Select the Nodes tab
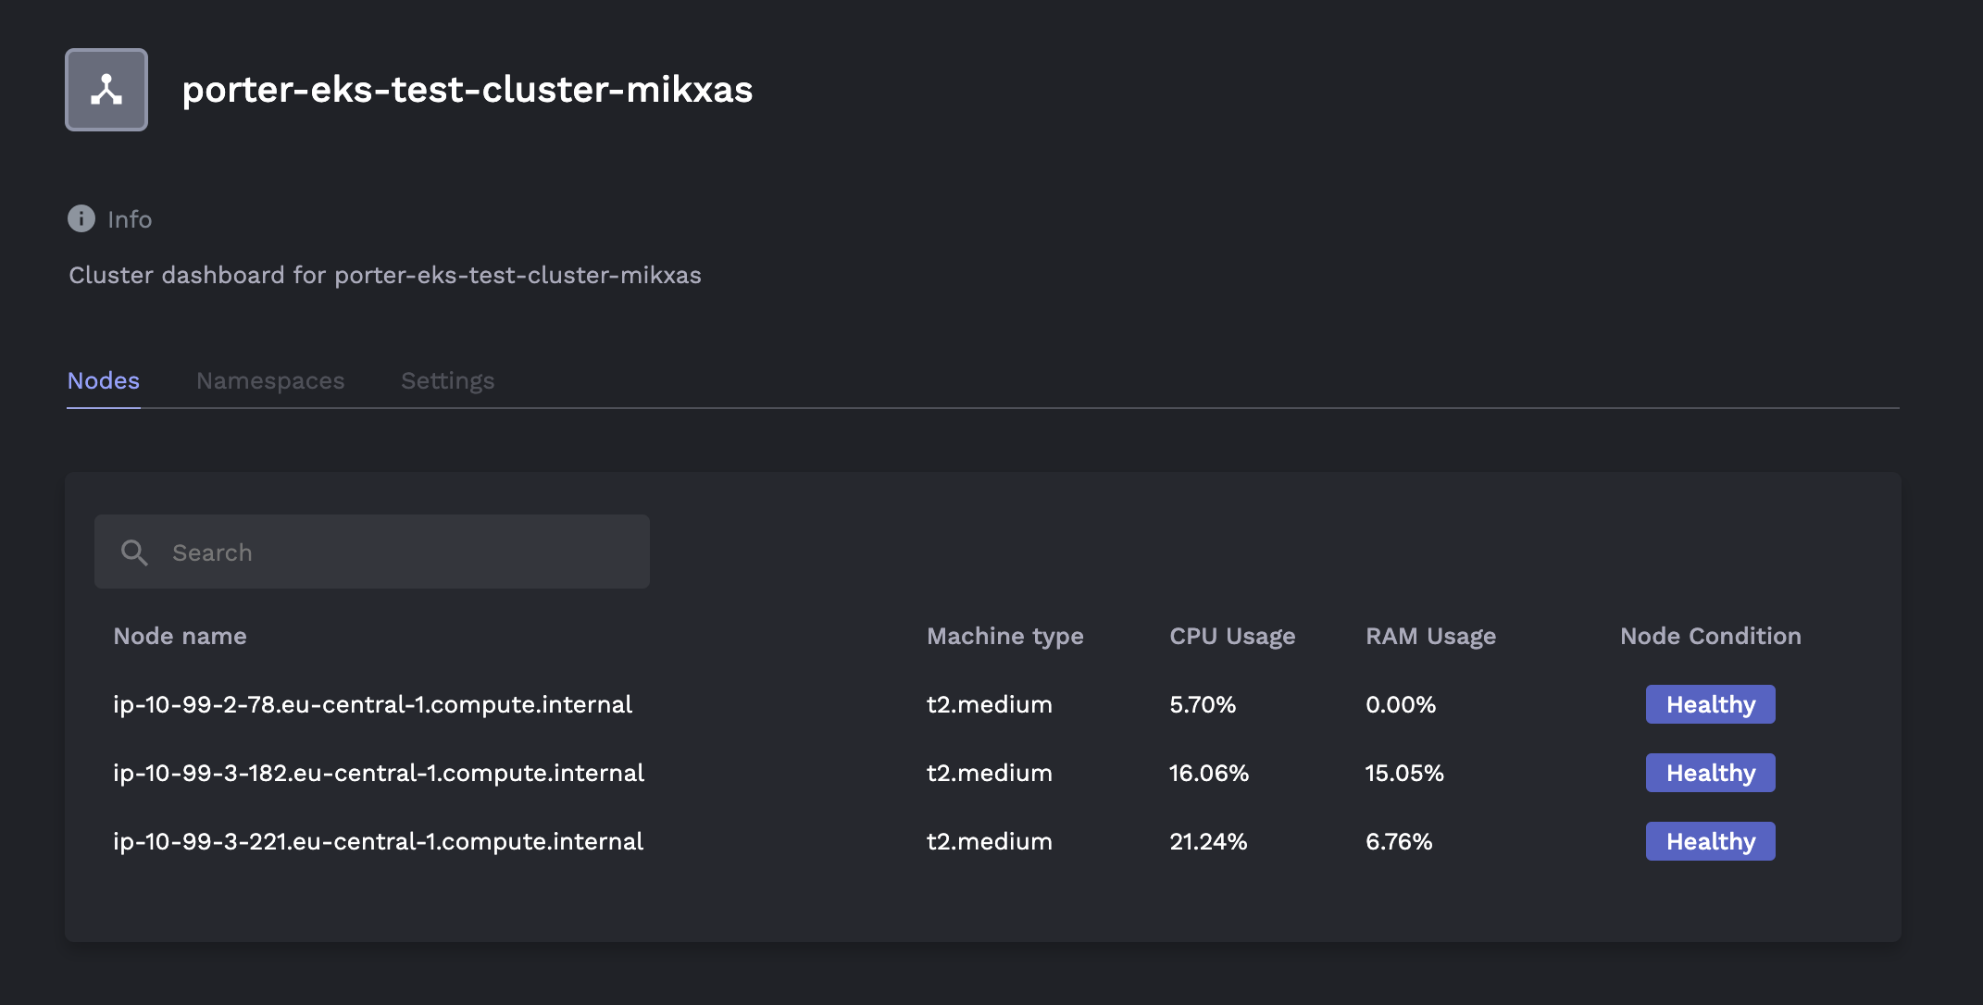Screen dimensions: 1983x1005 104,380
